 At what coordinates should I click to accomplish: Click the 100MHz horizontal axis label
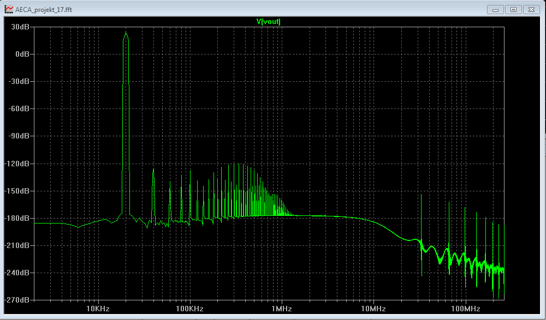(x=465, y=309)
